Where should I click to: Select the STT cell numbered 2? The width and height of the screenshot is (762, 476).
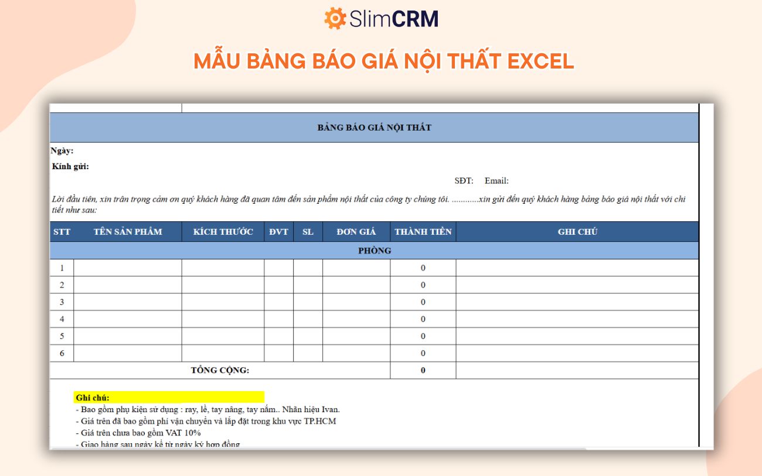(x=62, y=285)
